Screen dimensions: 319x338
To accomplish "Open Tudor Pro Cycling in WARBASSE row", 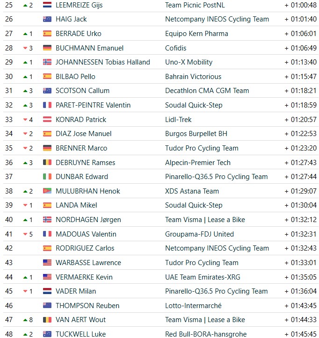I will [202, 263].
